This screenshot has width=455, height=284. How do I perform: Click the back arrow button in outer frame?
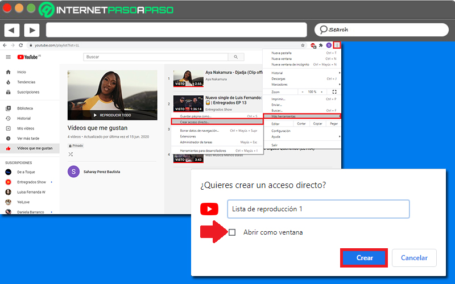[11, 30]
